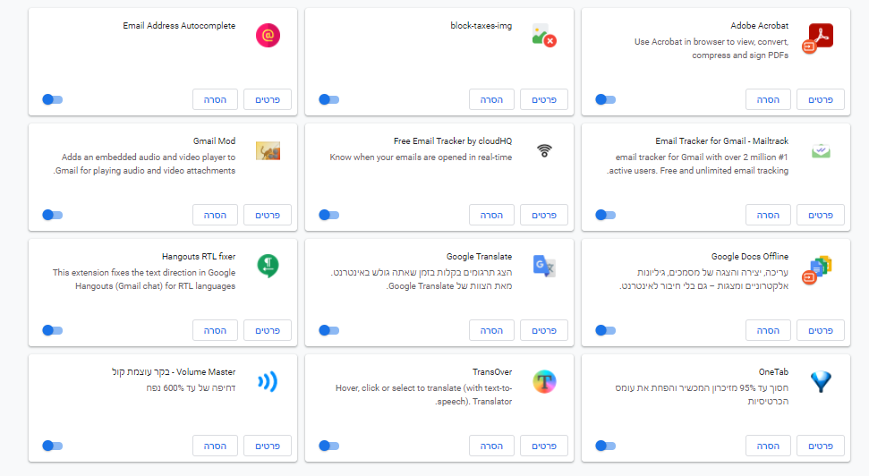Remove (הסרה) the Volume Master extension
869x476 pixels.
click(x=215, y=446)
